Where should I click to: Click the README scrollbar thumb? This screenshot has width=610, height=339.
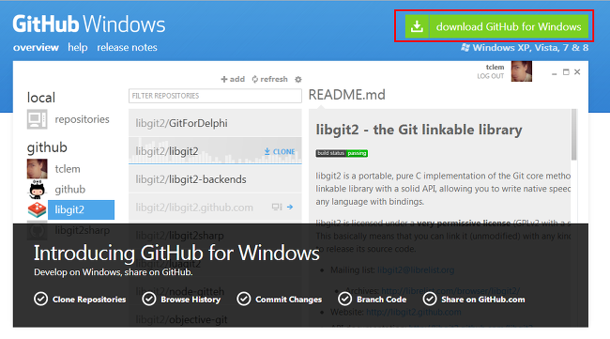(573, 134)
